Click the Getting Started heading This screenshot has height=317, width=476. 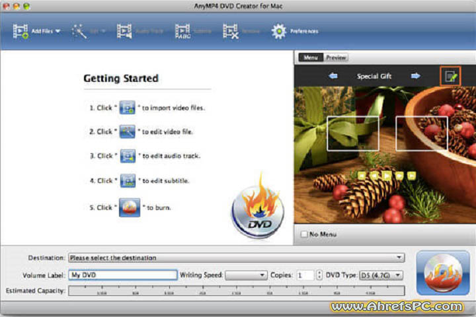[x=121, y=79]
